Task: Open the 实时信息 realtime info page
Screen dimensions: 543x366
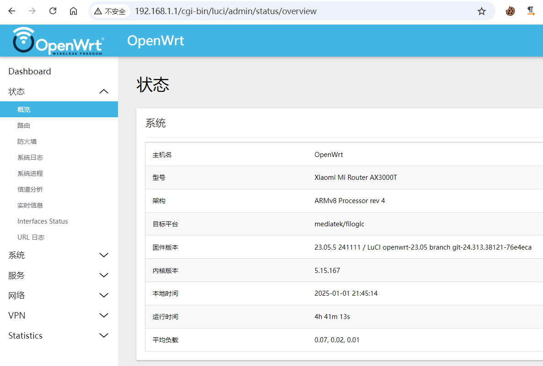Action: pos(30,205)
